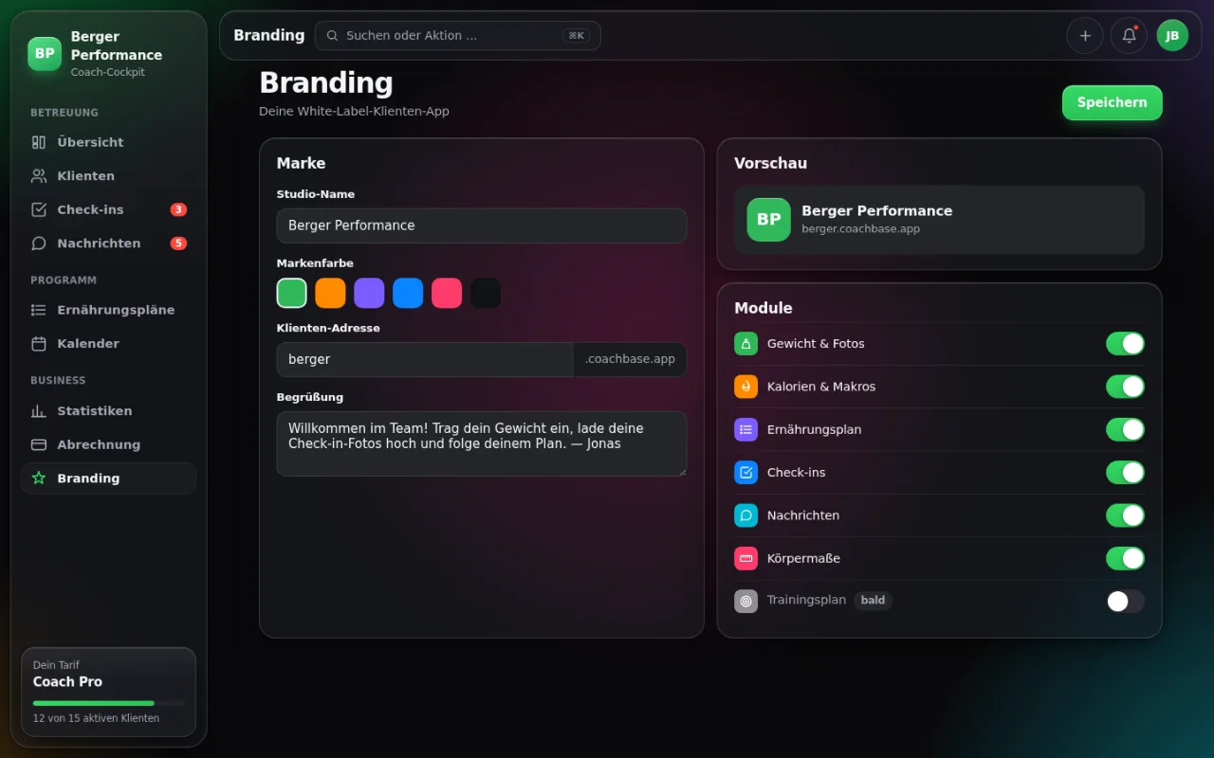Pick the pink brand color swatch
The width and height of the screenshot is (1214, 758).
point(447,293)
